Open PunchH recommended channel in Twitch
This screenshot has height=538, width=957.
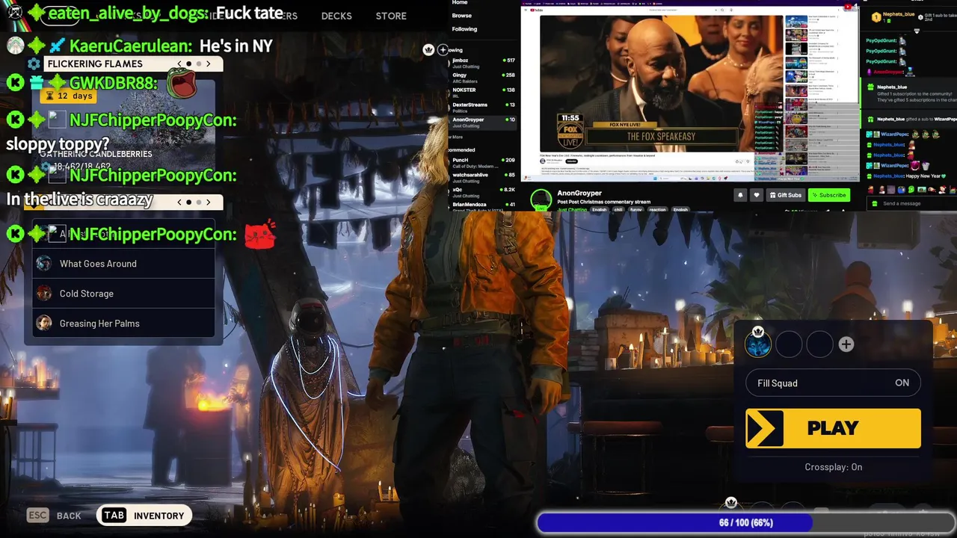484,163
